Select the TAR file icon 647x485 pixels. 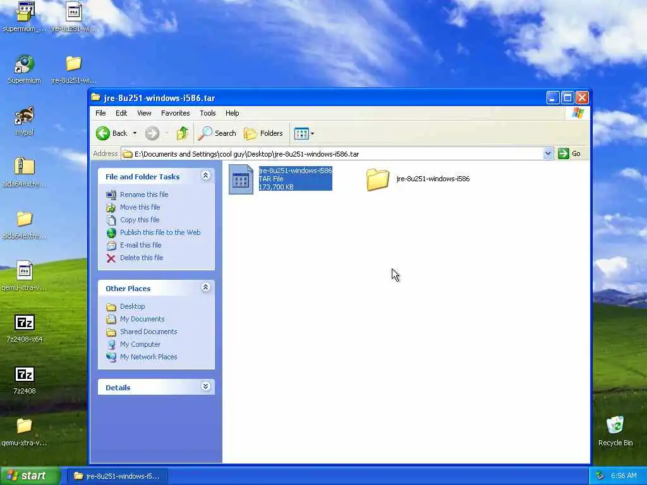[241, 179]
